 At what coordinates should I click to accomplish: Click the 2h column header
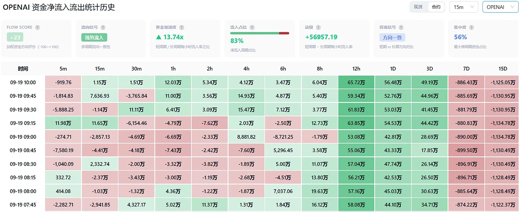click(x=209, y=69)
